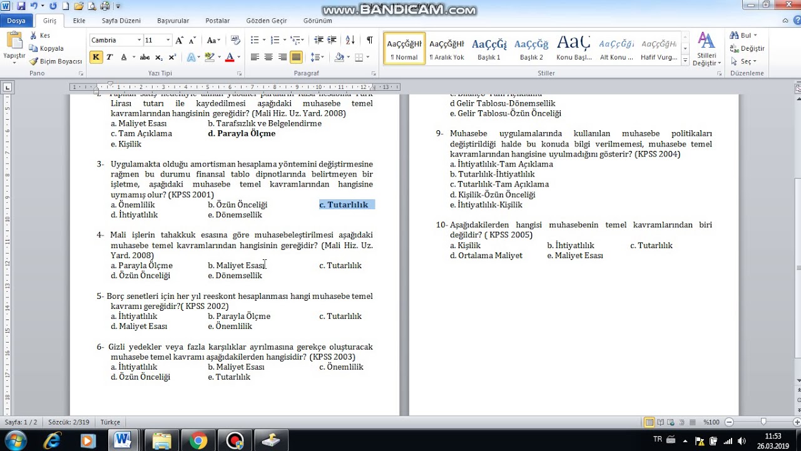Open the Aa change case dropdown
The height and width of the screenshot is (451, 801).
[213, 40]
